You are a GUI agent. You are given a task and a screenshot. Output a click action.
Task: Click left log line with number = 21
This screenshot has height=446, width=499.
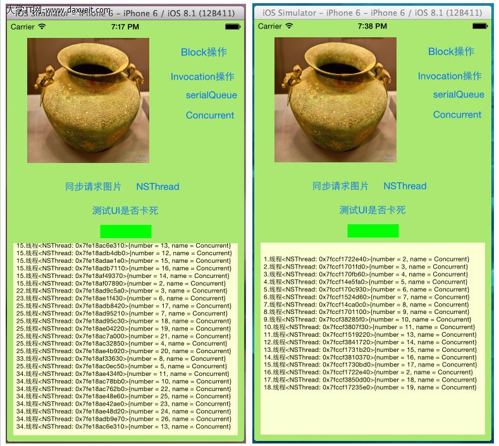tap(123, 336)
